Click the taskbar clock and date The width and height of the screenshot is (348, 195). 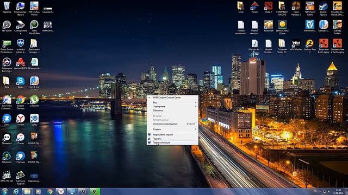pos(338,191)
